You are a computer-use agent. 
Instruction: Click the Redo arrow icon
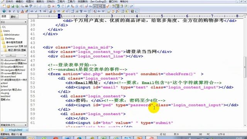coord(63,6)
